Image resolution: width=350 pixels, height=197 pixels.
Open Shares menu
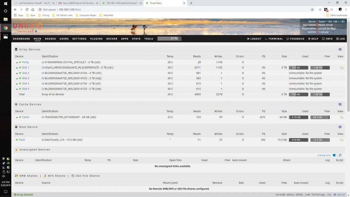tap(50, 38)
